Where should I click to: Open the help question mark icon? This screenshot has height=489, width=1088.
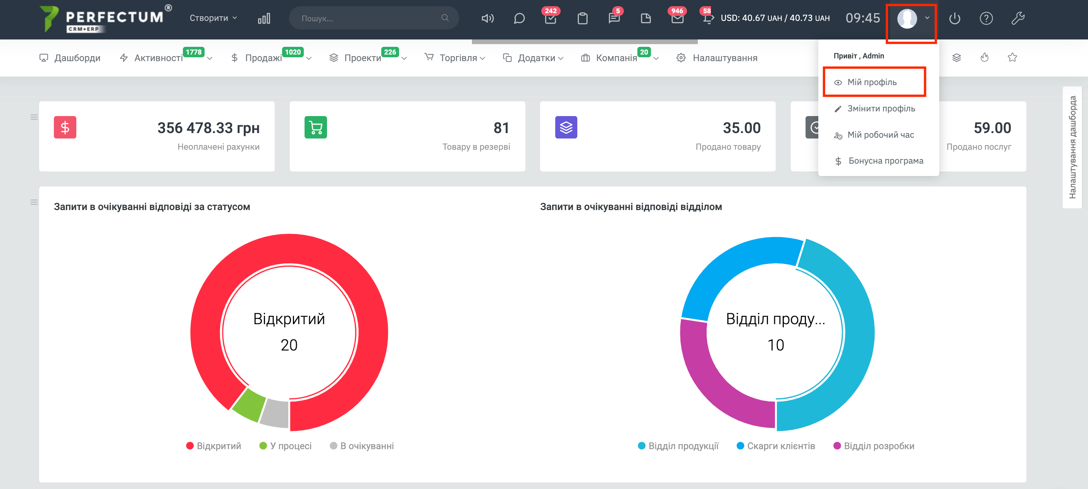[x=986, y=18]
